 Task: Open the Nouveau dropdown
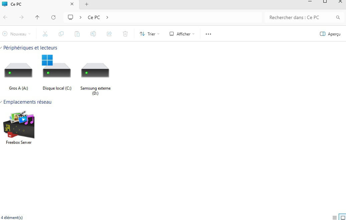17,34
